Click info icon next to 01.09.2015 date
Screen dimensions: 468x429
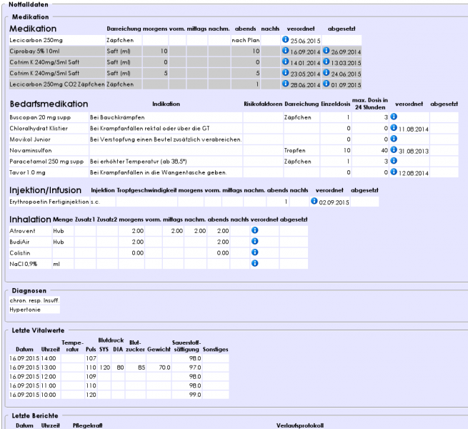coord(327,84)
